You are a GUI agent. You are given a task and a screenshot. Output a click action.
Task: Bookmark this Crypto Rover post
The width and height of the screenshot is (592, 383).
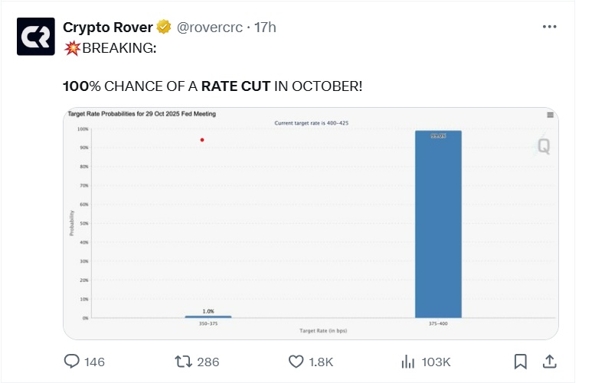pos(520,361)
